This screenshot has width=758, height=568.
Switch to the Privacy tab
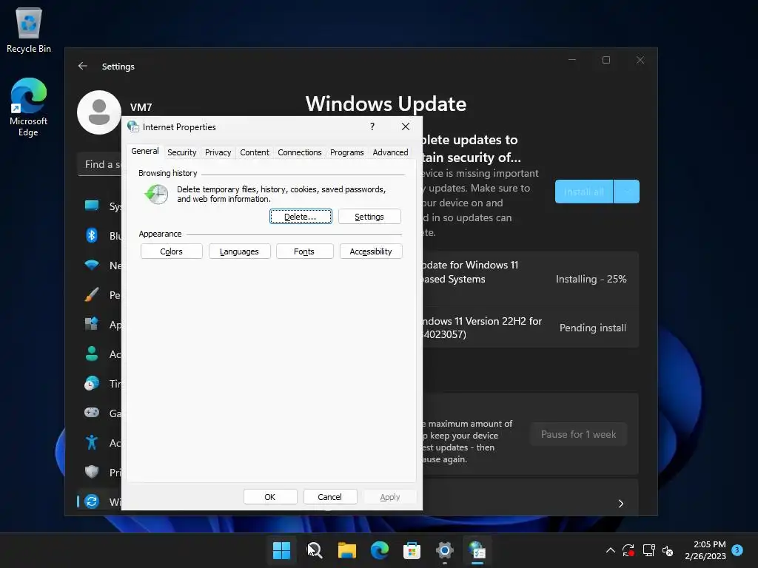pyautogui.click(x=218, y=152)
